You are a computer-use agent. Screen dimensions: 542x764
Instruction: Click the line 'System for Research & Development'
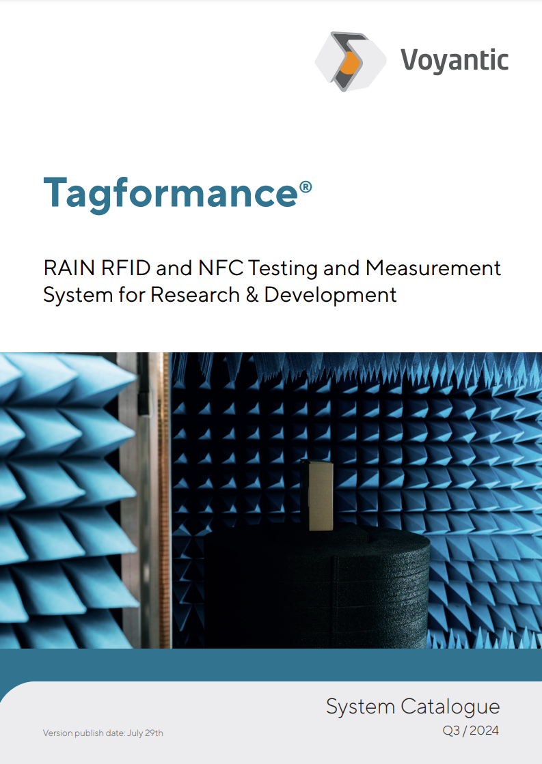pos(219,296)
